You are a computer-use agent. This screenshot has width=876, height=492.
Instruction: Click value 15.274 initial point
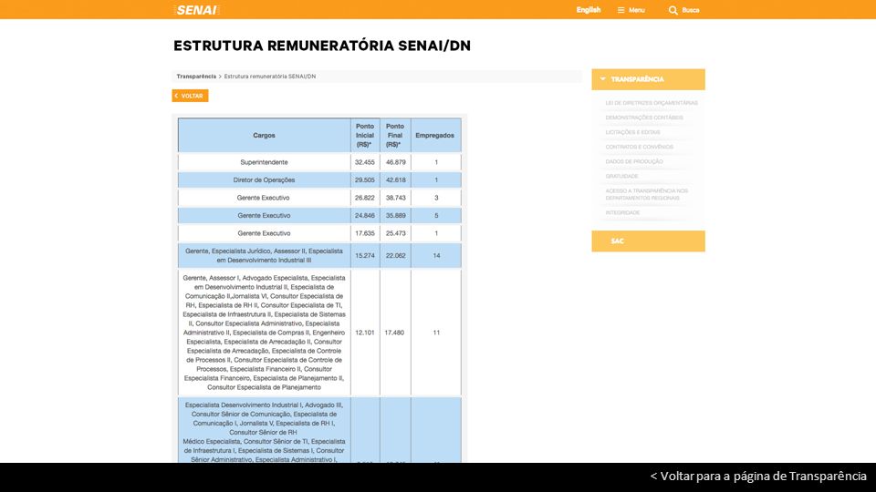coord(365,255)
